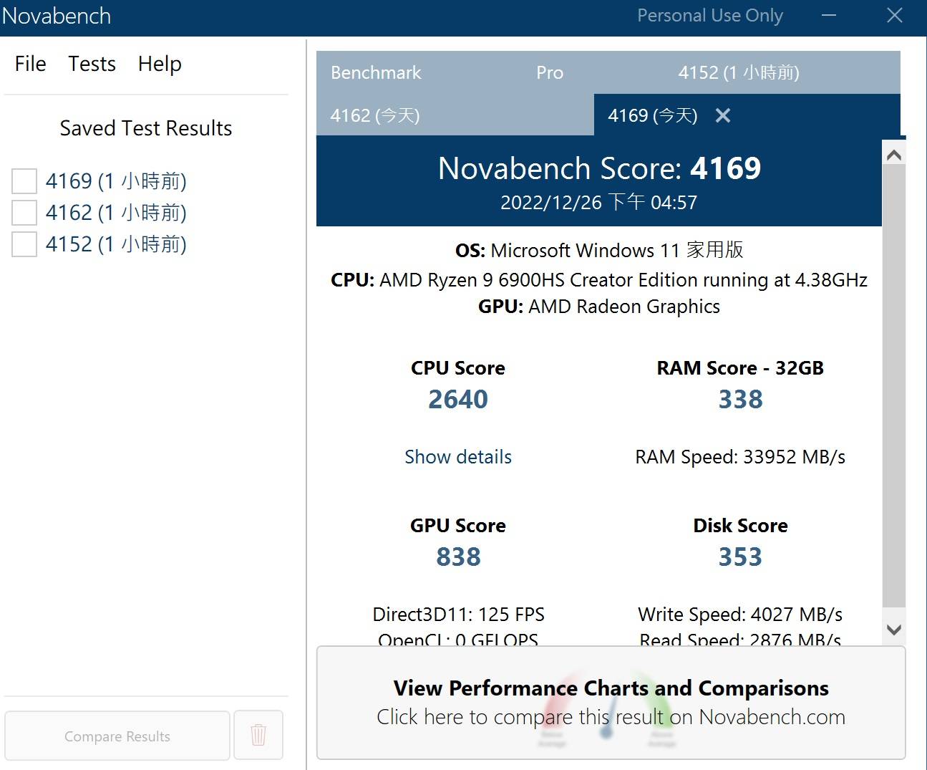Click the vertical scrollbar thumb in results
This screenshot has width=927, height=770.
click(894, 387)
